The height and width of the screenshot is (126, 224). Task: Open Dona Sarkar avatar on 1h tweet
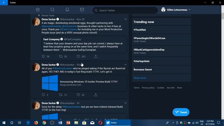pyautogui.click(x=36, y=105)
